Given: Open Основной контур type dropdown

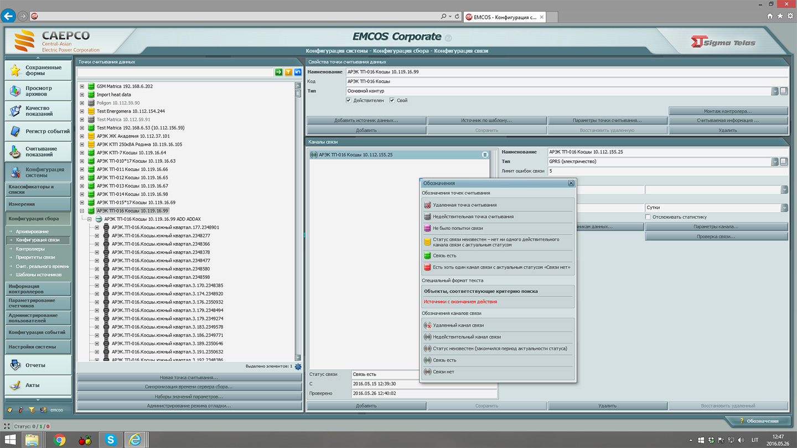Looking at the screenshot, I should pos(775,91).
